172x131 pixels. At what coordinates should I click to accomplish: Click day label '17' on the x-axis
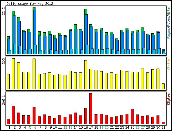(91, 127)
